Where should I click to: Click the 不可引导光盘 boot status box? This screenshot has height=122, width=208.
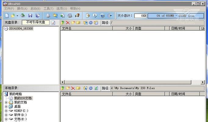[x=36, y=22]
